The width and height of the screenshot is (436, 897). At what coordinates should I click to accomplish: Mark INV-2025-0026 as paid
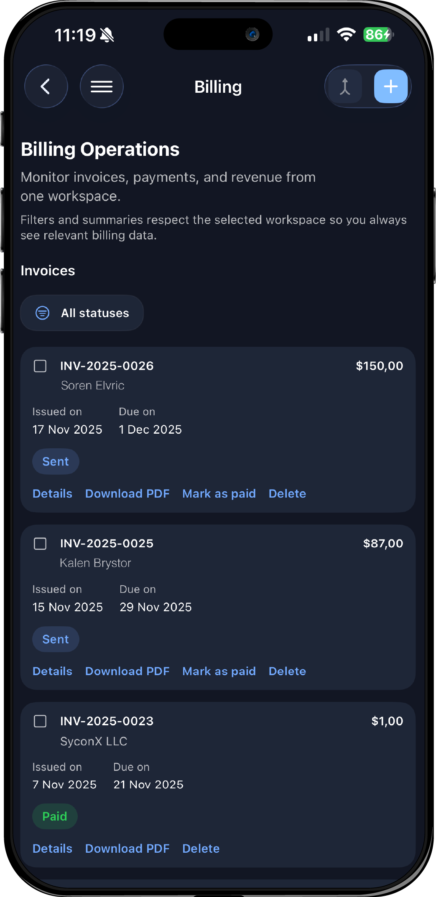219,494
